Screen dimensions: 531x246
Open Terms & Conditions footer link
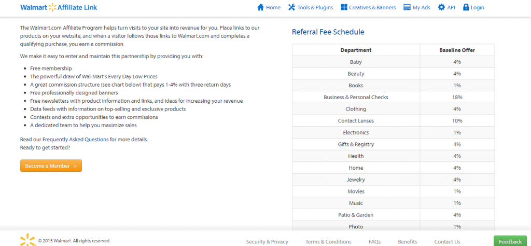328,242
